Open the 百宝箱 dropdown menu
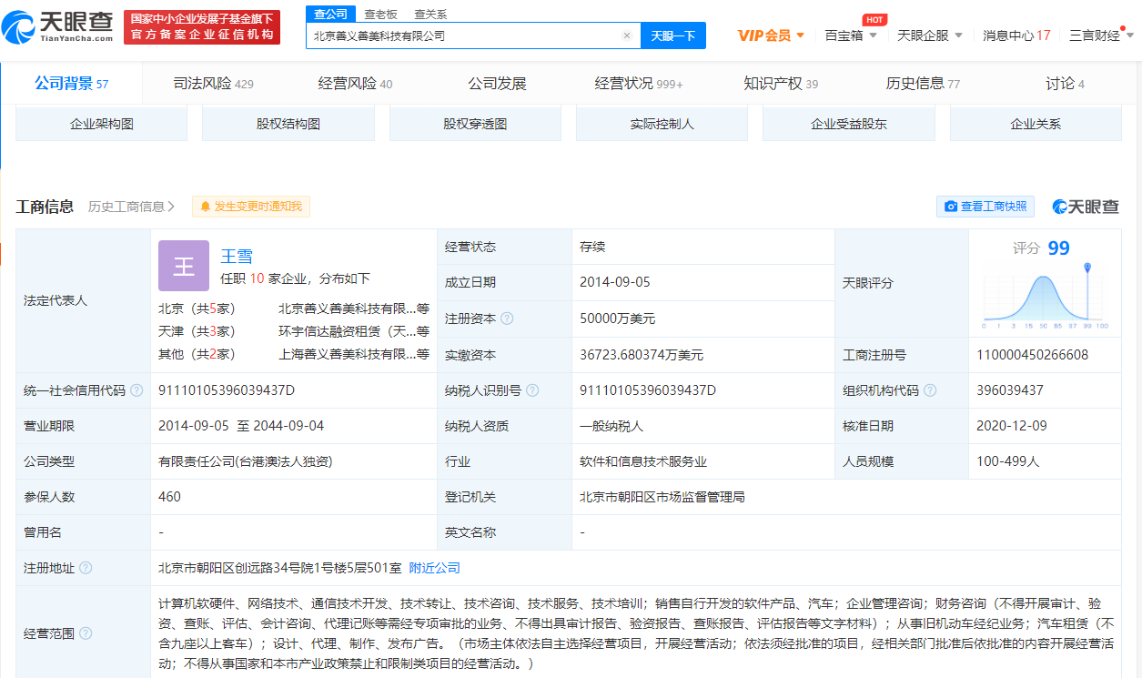Viewport: 1142px width, 678px height. [851, 35]
